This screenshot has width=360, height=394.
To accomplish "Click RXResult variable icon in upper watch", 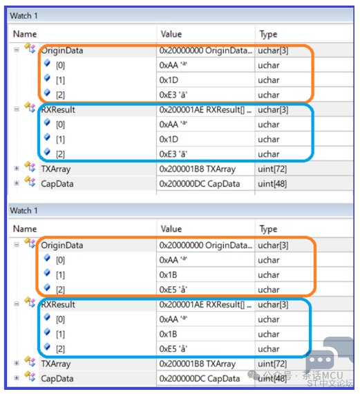I will 30,107.
